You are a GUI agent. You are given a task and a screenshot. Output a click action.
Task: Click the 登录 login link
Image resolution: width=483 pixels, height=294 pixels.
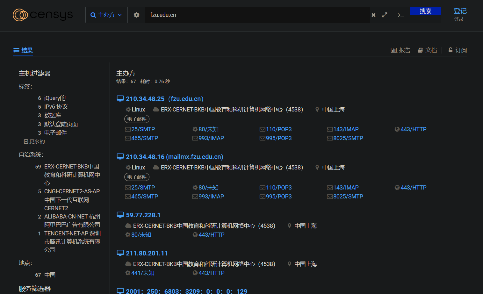click(x=459, y=19)
